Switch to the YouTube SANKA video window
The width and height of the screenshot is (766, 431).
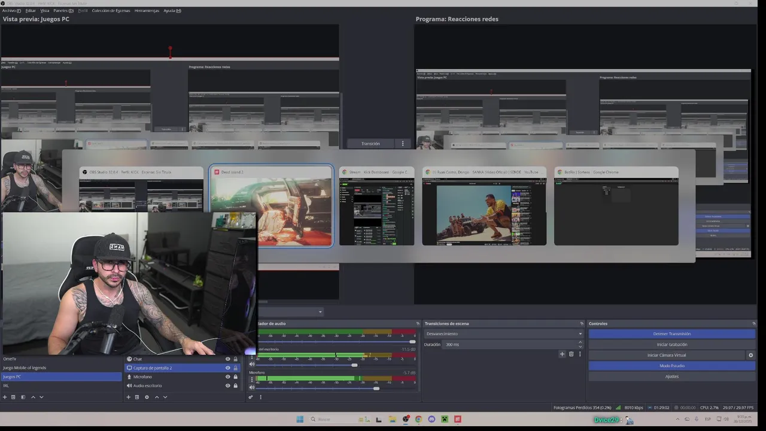(x=484, y=207)
